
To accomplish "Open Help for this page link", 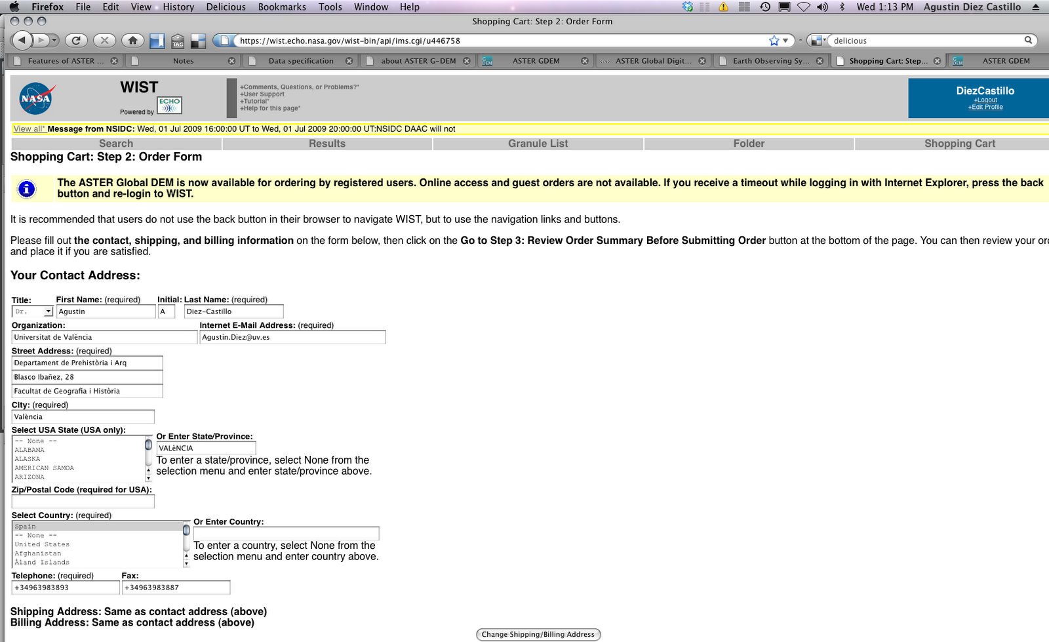I will [270, 108].
